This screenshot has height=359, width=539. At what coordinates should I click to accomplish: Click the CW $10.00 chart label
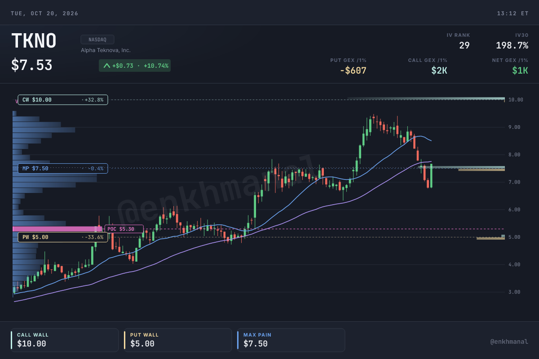pyautogui.click(x=63, y=100)
